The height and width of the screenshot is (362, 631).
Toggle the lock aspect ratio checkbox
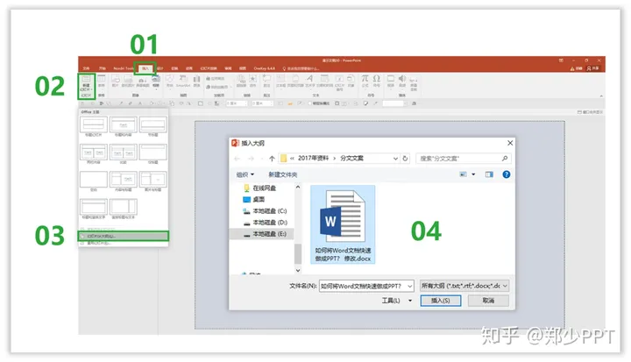(309, 103)
